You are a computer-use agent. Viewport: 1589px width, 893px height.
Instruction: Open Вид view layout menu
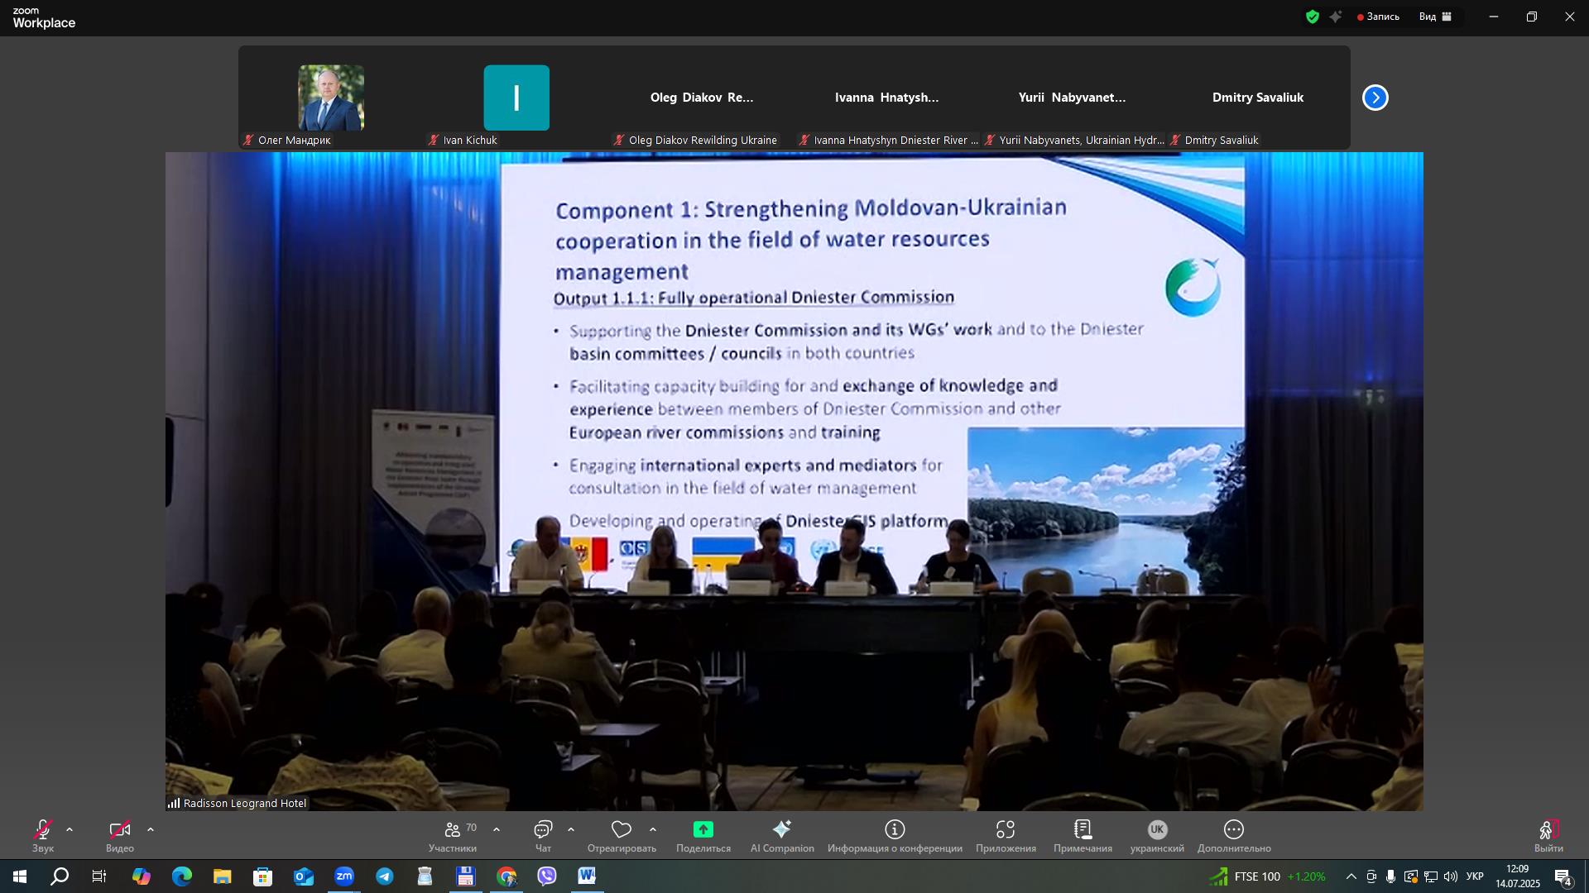[x=1436, y=17]
